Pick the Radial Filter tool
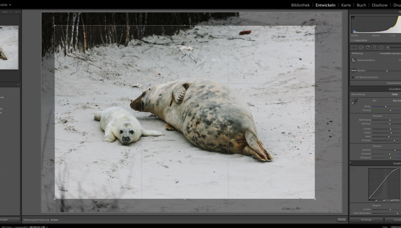This screenshot has height=228, width=401. 381,48
